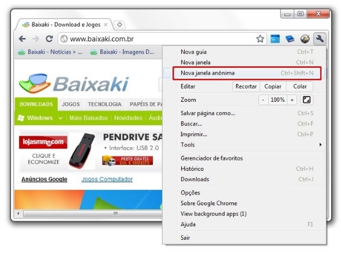The width and height of the screenshot is (341, 253).
Task: Increase zoom with plus button
Action: point(292,100)
